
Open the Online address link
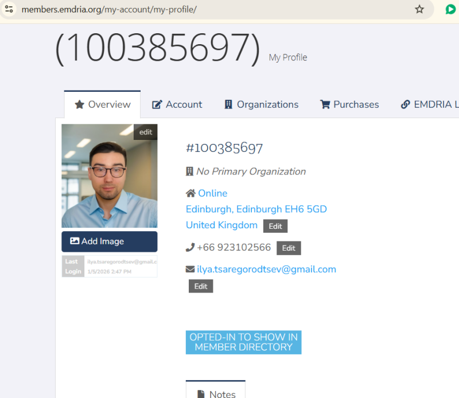point(212,193)
